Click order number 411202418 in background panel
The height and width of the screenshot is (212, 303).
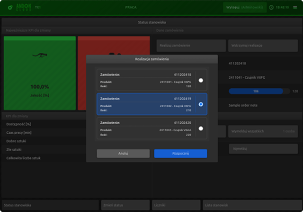[237, 63]
